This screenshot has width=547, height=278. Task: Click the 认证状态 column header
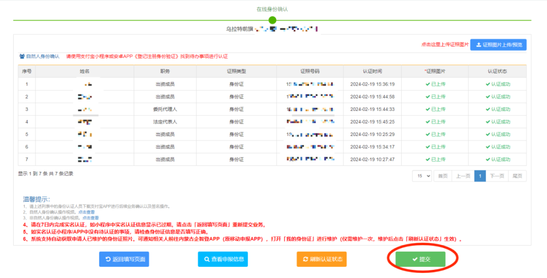click(497, 71)
